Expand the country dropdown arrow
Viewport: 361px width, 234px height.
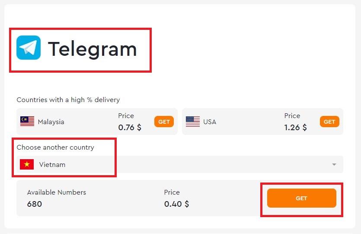[x=334, y=164]
